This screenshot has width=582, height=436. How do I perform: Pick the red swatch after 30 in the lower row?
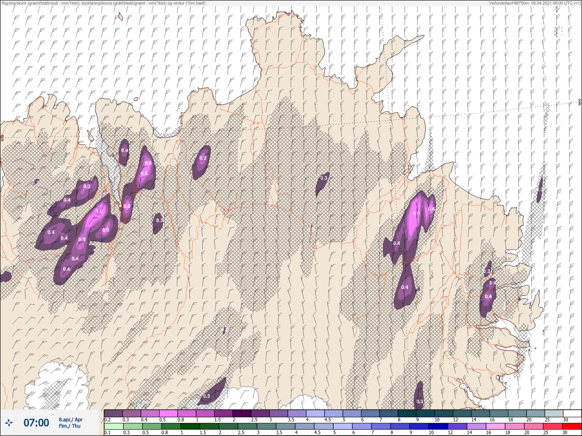point(572,426)
